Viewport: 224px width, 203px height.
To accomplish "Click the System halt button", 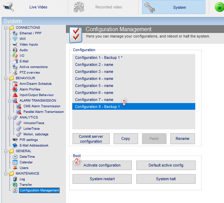I will [x=166, y=179].
